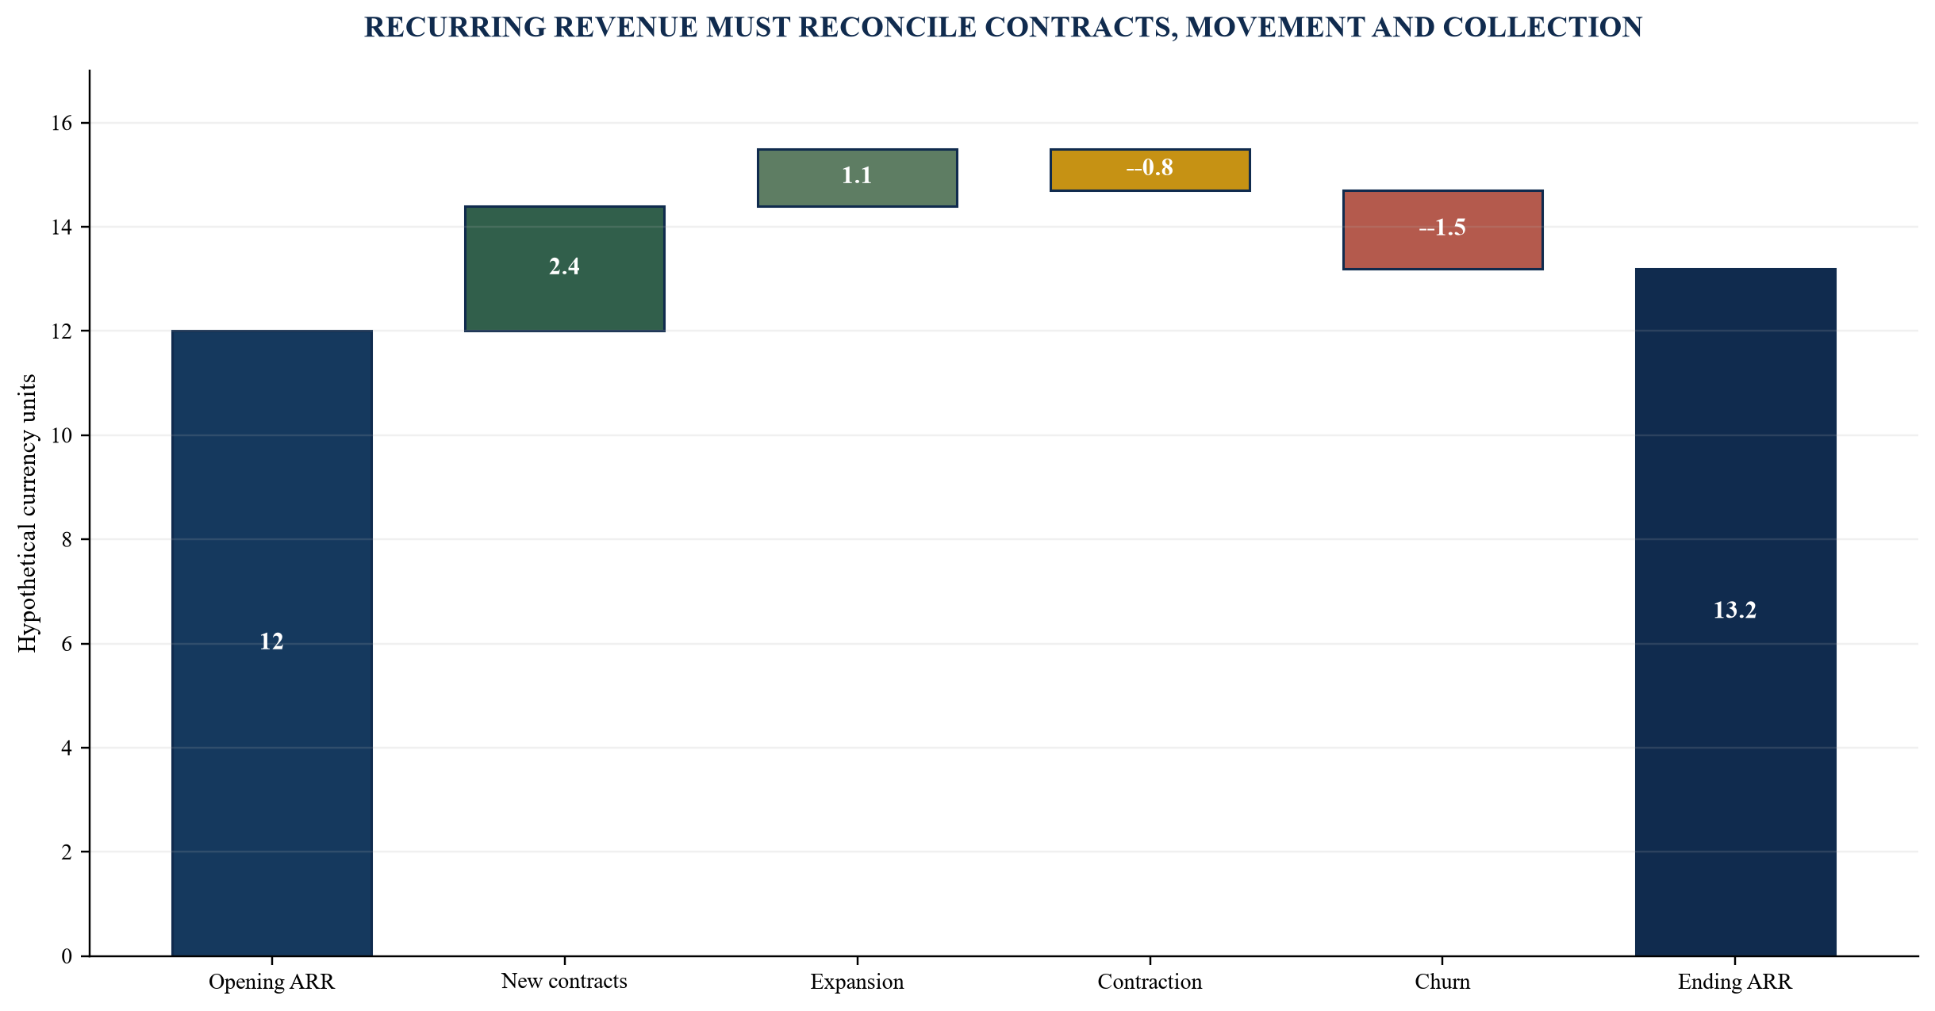
Task: Click the y-axis tick label '16'
Action: coord(62,123)
